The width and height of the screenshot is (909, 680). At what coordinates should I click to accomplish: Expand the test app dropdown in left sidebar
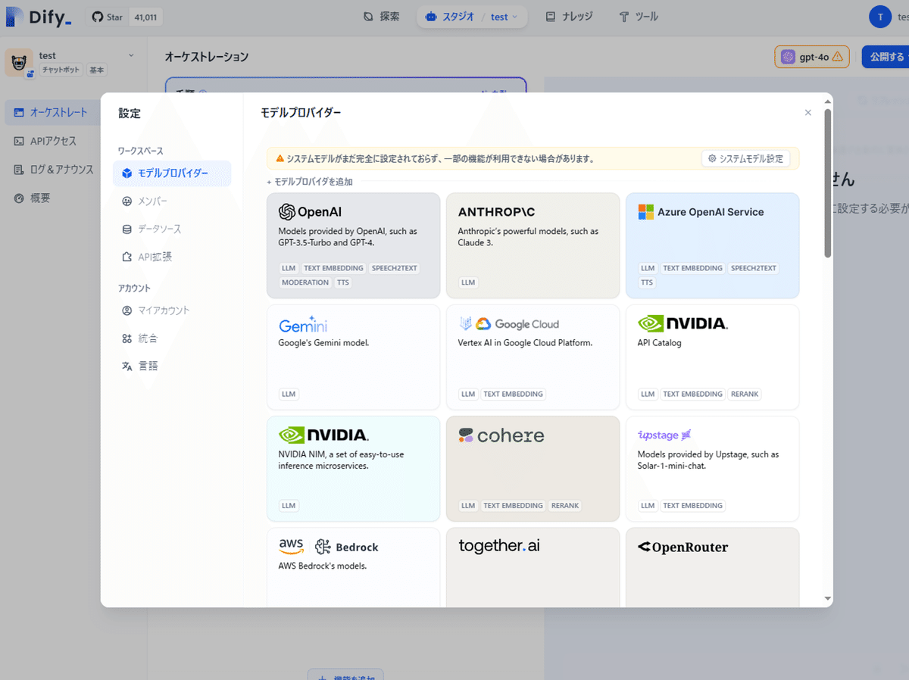[130, 55]
